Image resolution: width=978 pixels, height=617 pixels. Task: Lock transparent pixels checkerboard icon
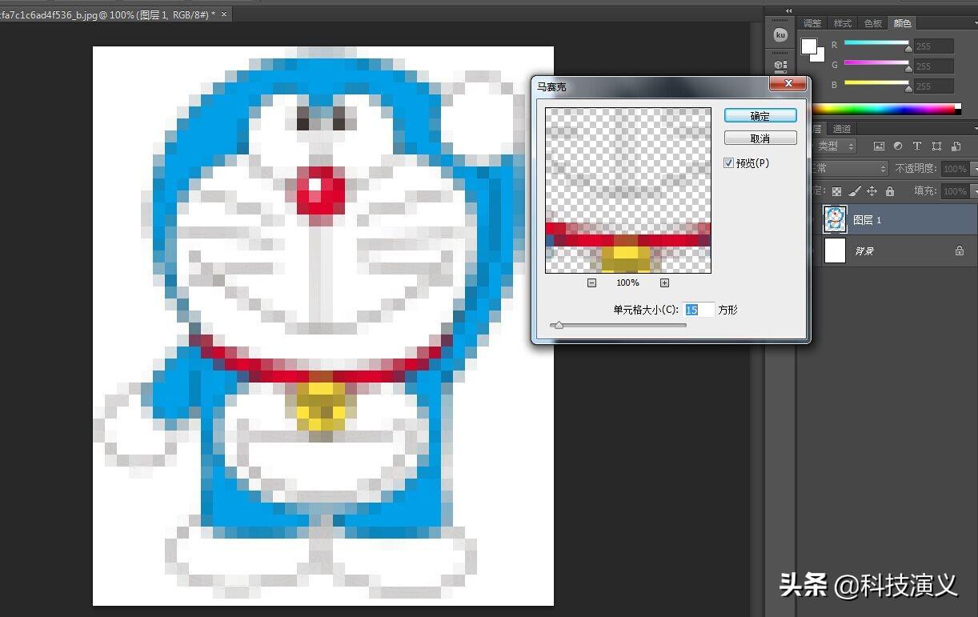tap(836, 191)
